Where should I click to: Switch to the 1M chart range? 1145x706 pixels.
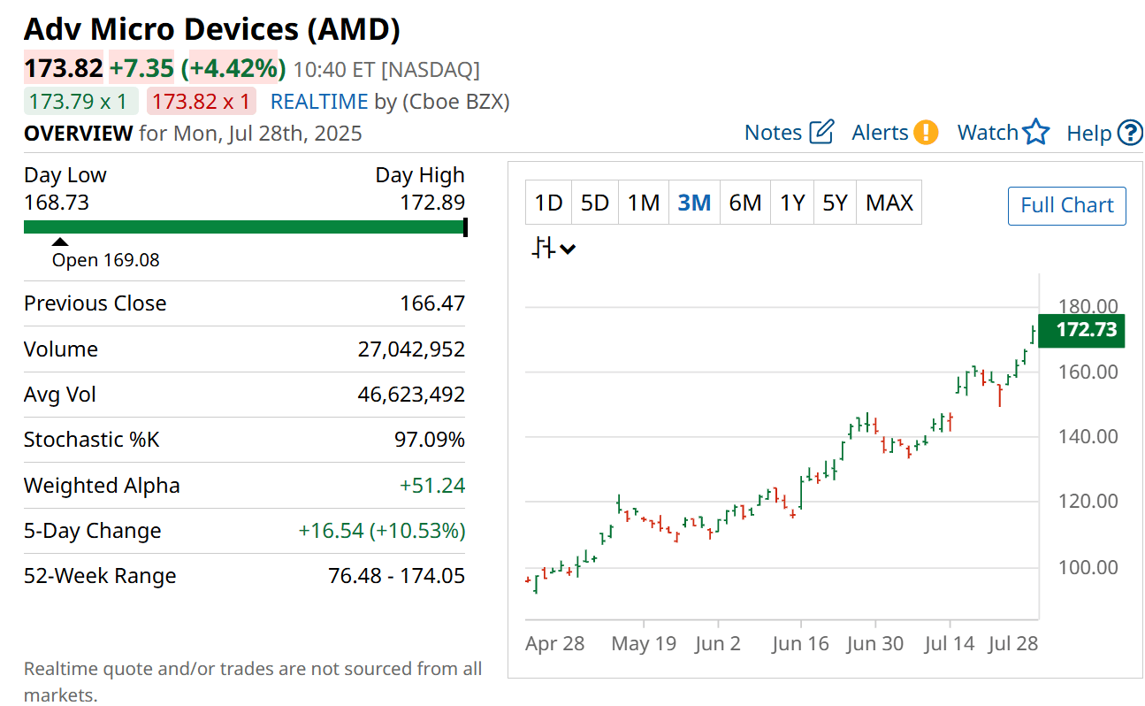643,203
